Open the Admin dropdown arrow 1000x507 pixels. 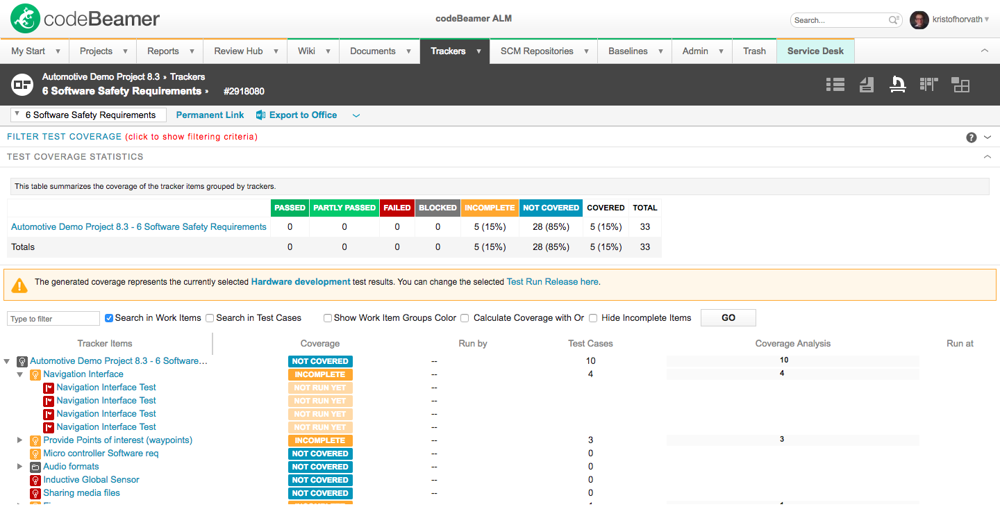(721, 51)
